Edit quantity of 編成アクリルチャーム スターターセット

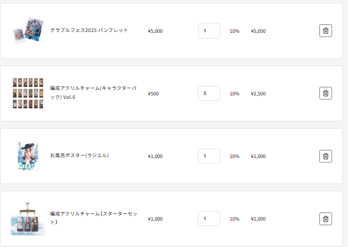pos(209,218)
